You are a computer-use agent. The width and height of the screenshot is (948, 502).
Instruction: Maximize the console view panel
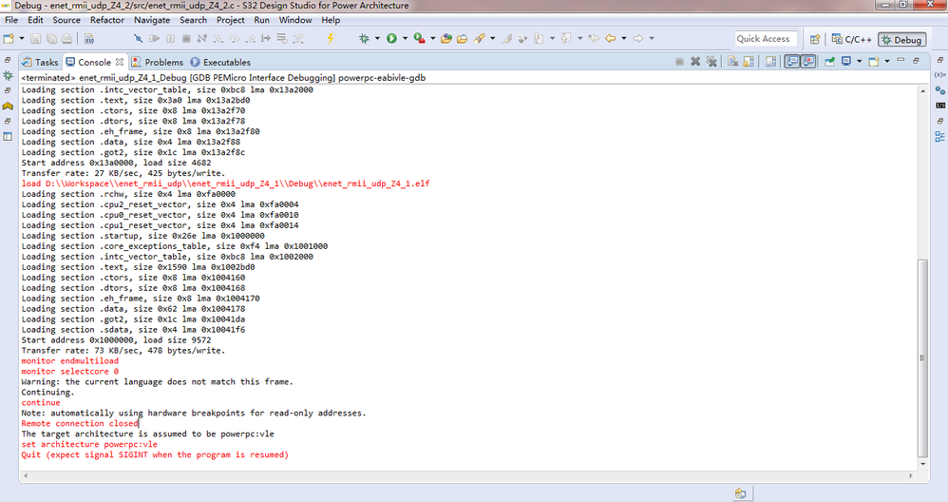pyautogui.click(x=916, y=61)
